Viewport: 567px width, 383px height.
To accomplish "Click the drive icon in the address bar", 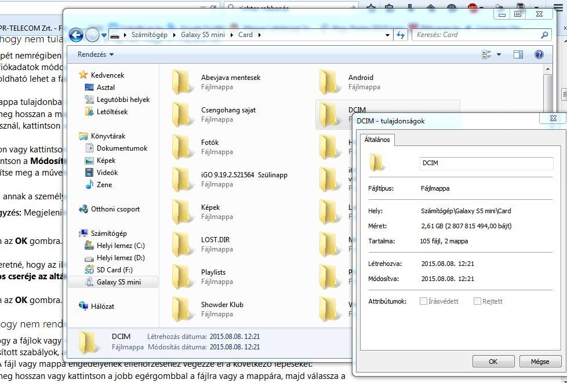I will 115,35.
